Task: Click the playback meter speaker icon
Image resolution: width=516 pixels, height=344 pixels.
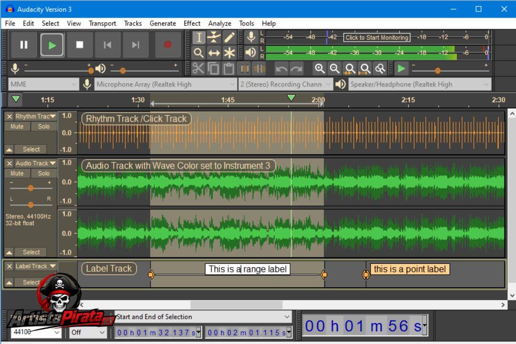Action: click(251, 53)
